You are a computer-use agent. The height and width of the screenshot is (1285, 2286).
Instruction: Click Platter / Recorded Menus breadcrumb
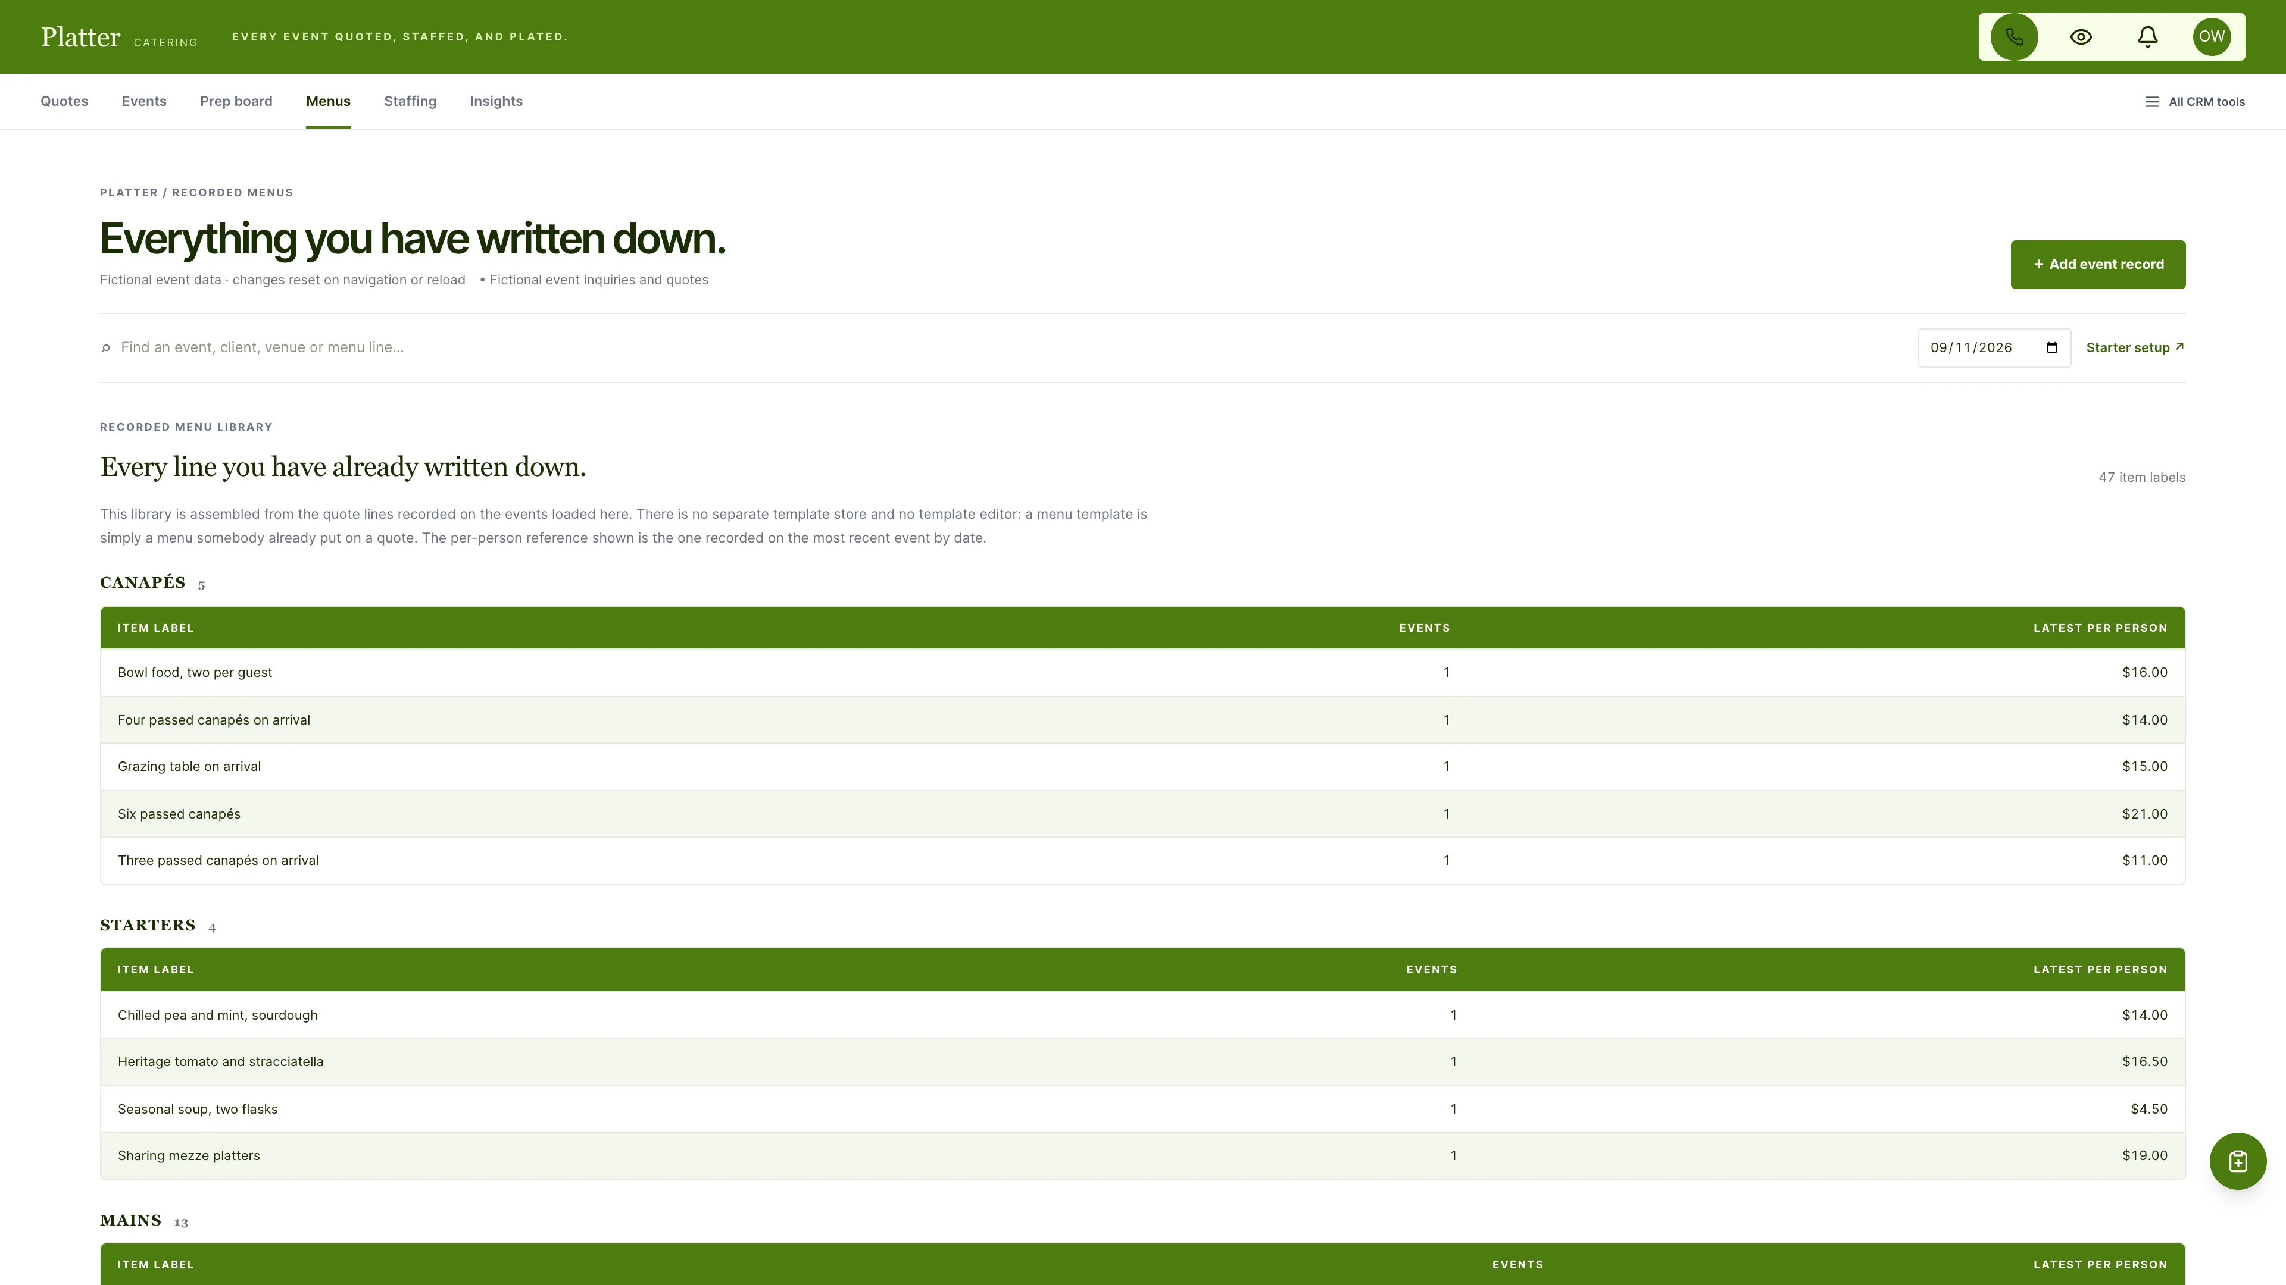pos(196,192)
